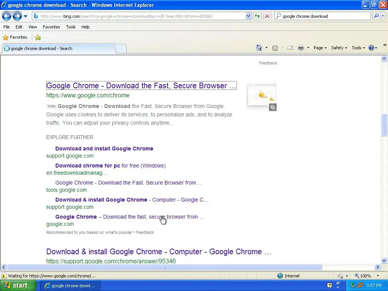Image resolution: width=388 pixels, height=291 pixels.
Task: Click the horizontal scrollbar left arrow
Action: 3,267
